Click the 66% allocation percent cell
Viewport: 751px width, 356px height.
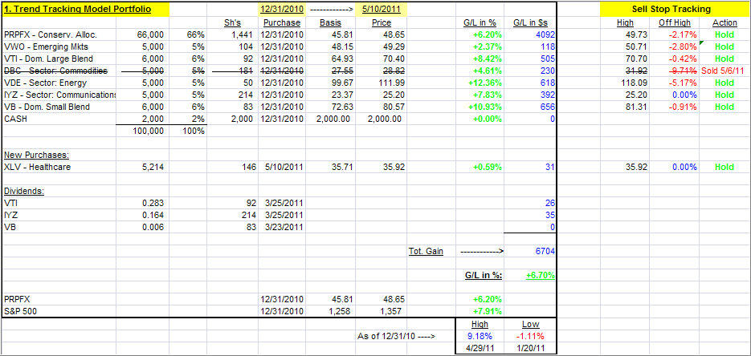pyautogui.click(x=188, y=35)
